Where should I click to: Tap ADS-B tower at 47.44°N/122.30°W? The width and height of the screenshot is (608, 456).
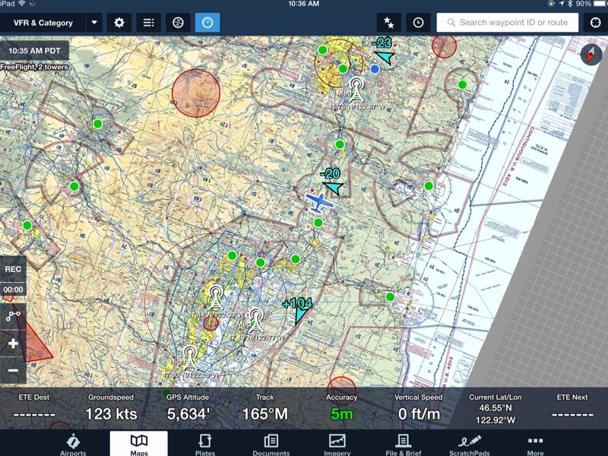(x=216, y=296)
